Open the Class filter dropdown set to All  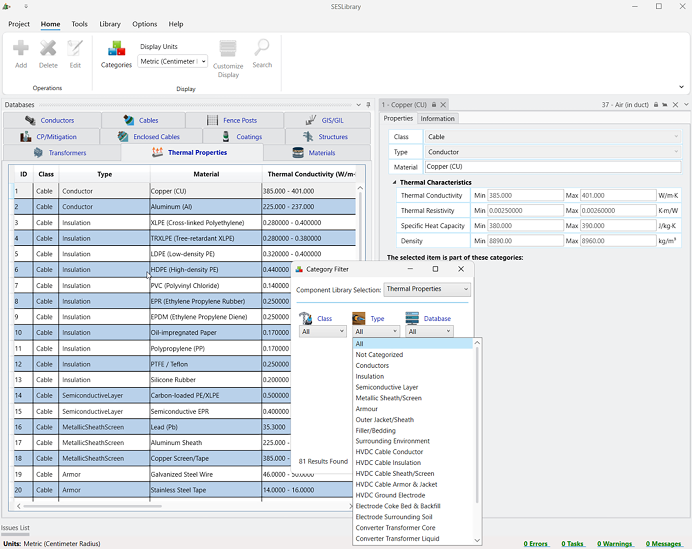(322, 332)
